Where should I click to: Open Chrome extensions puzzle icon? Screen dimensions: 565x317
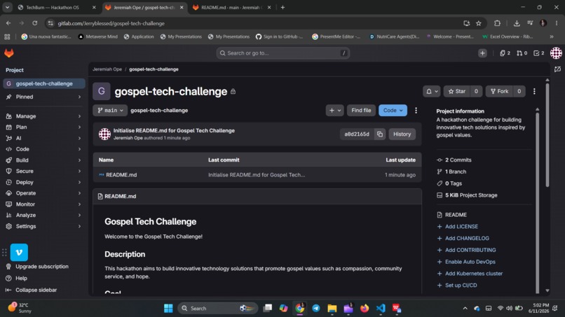tap(497, 23)
